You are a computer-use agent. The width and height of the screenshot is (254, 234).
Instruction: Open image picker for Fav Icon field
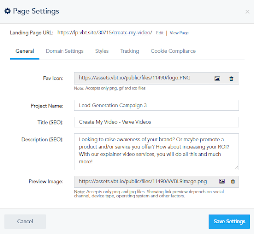(217, 78)
